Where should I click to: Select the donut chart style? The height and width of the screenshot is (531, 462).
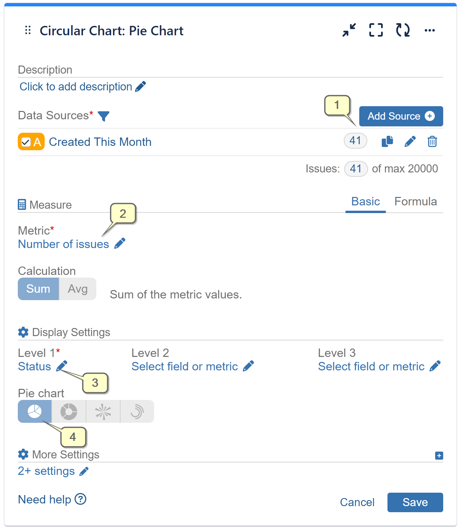(68, 411)
